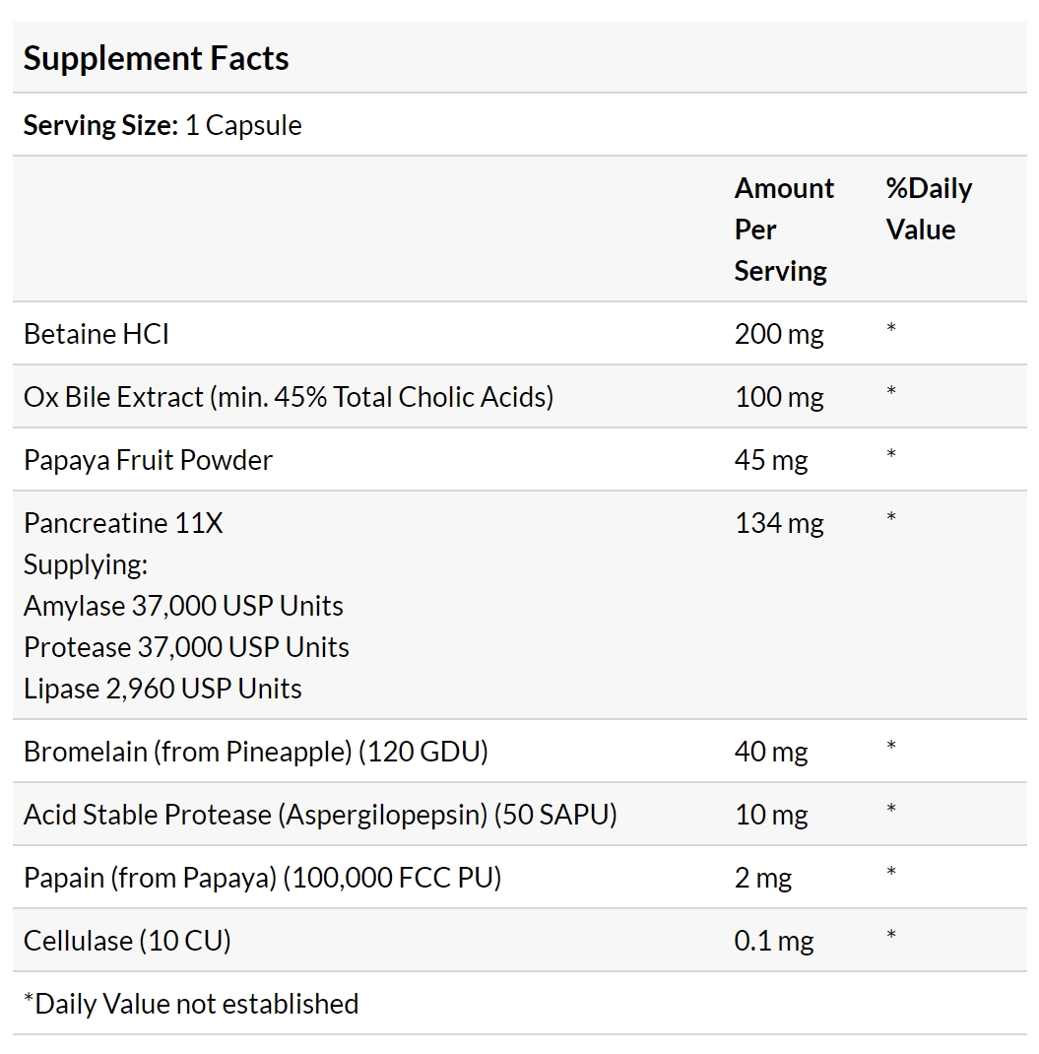Select the Betaine HCl row label
The image size is (1039, 1054).
[97, 334]
